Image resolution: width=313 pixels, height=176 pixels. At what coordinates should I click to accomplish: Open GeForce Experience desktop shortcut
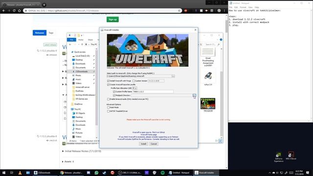tap(278, 157)
